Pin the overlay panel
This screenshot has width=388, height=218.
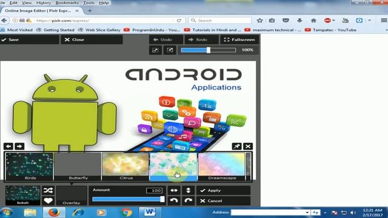pos(236,147)
